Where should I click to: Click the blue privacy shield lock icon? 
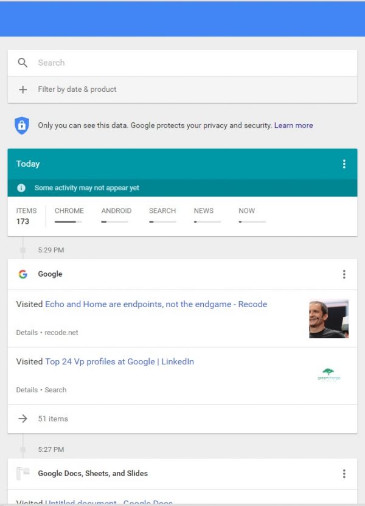pos(22,125)
